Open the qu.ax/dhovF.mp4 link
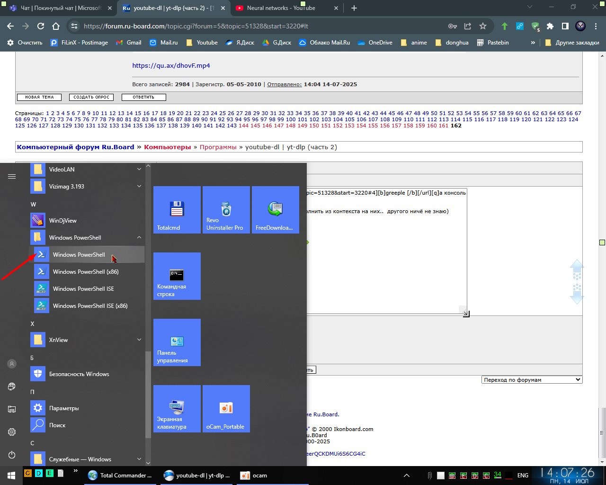 [x=171, y=66]
